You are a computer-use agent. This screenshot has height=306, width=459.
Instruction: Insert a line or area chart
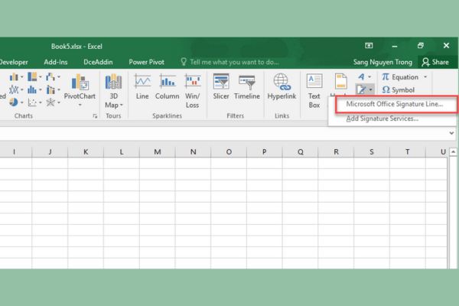14,90
